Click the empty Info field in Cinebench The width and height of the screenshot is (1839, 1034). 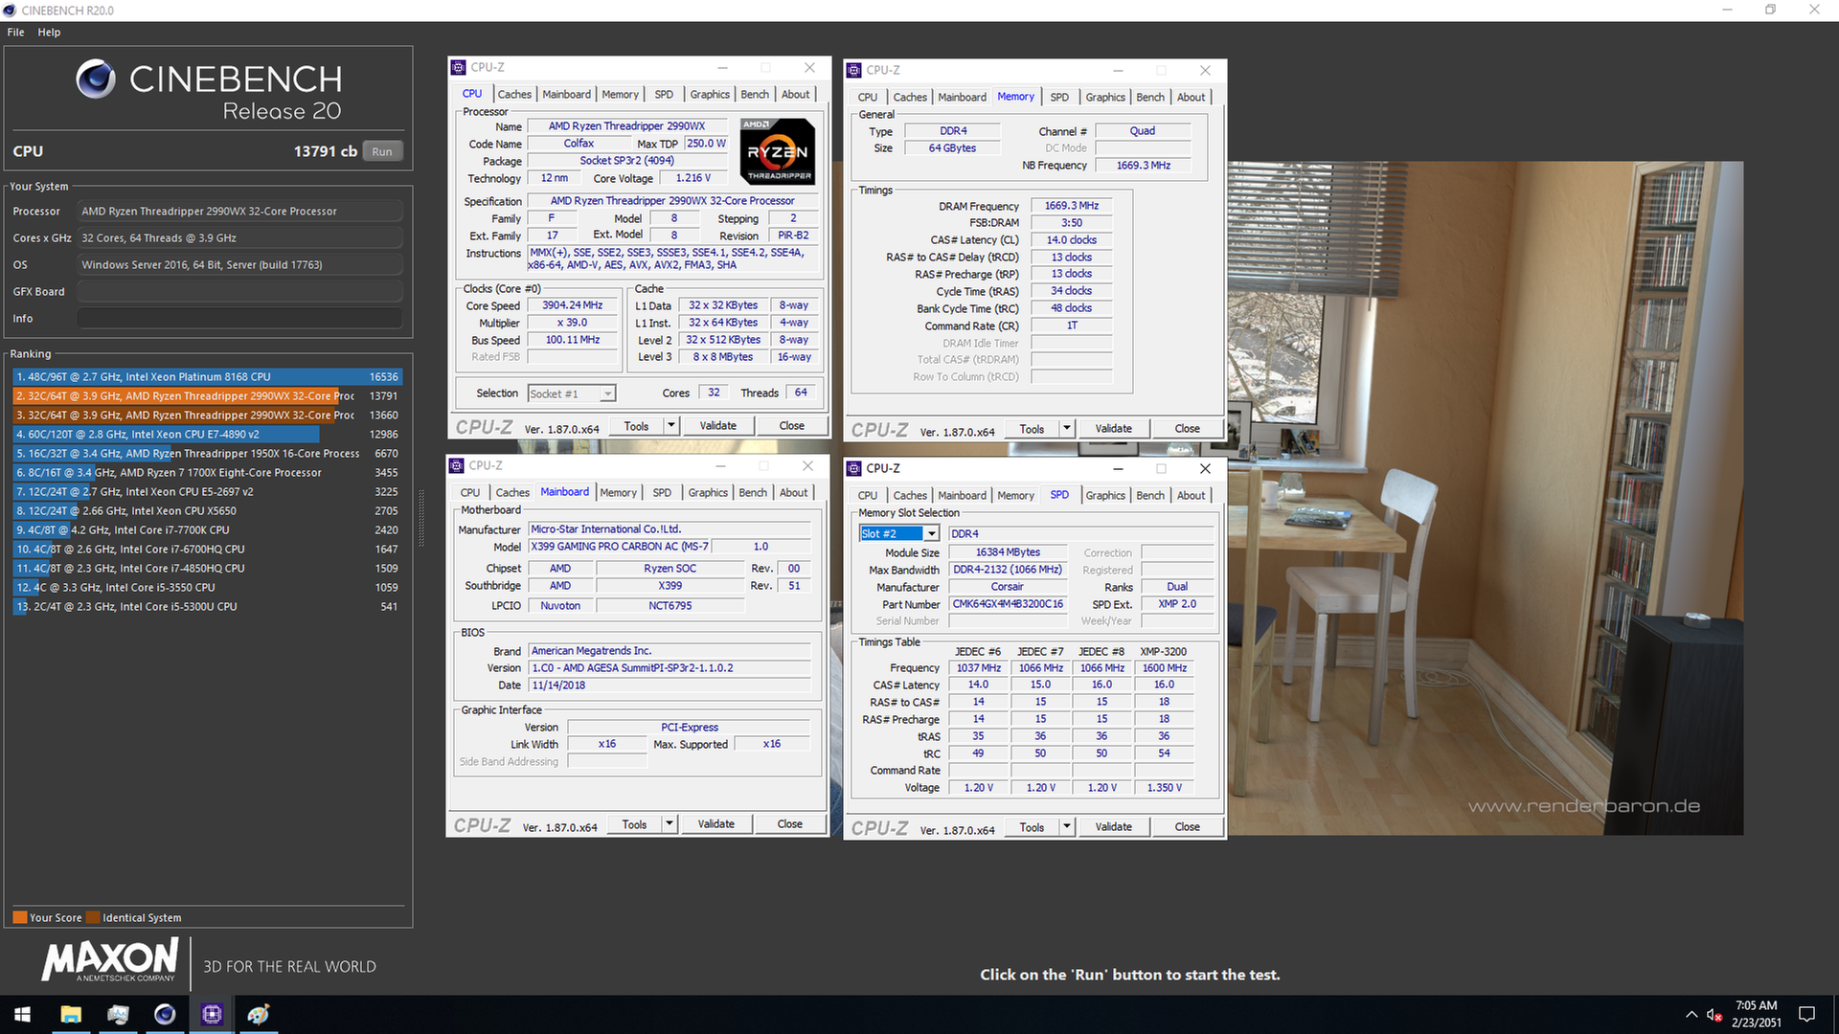[x=239, y=319]
